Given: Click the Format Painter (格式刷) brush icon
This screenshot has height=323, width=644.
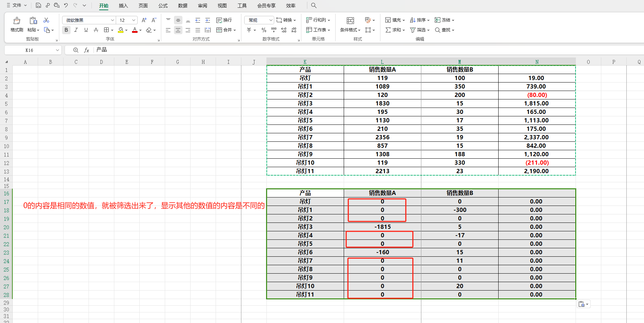Looking at the screenshot, I should (17, 20).
